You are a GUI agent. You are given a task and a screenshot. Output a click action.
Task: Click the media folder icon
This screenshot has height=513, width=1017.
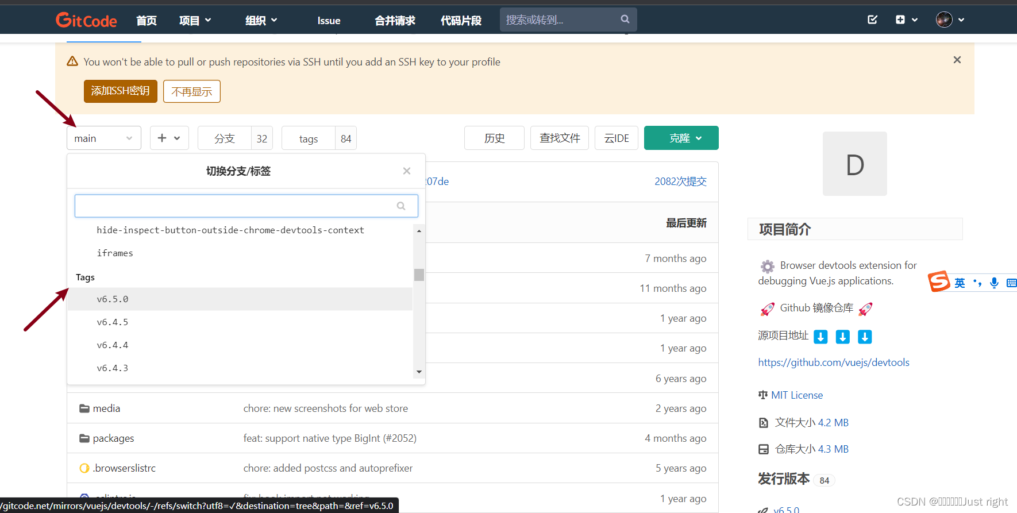pyautogui.click(x=84, y=408)
